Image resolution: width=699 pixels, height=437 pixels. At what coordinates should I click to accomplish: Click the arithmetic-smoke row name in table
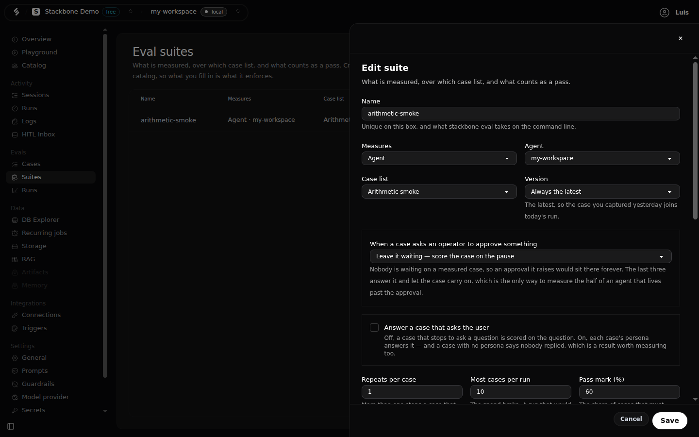[x=168, y=120]
